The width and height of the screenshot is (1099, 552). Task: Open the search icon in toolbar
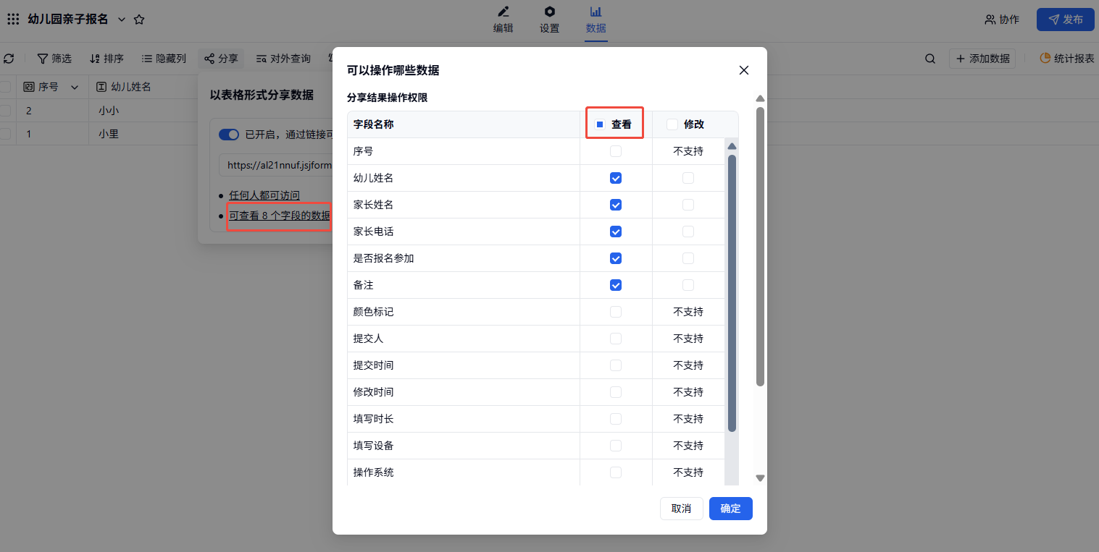point(930,59)
